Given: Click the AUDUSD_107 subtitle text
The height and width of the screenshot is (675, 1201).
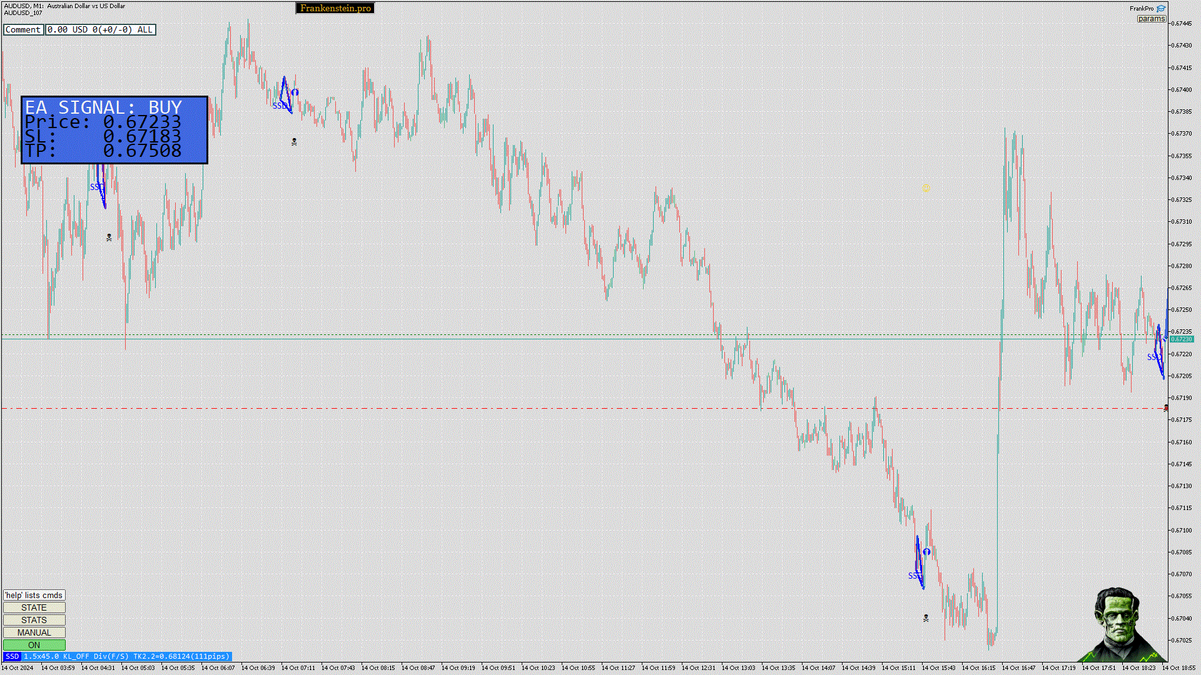Looking at the screenshot, I should pyautogui.click(x=23, y=12).
